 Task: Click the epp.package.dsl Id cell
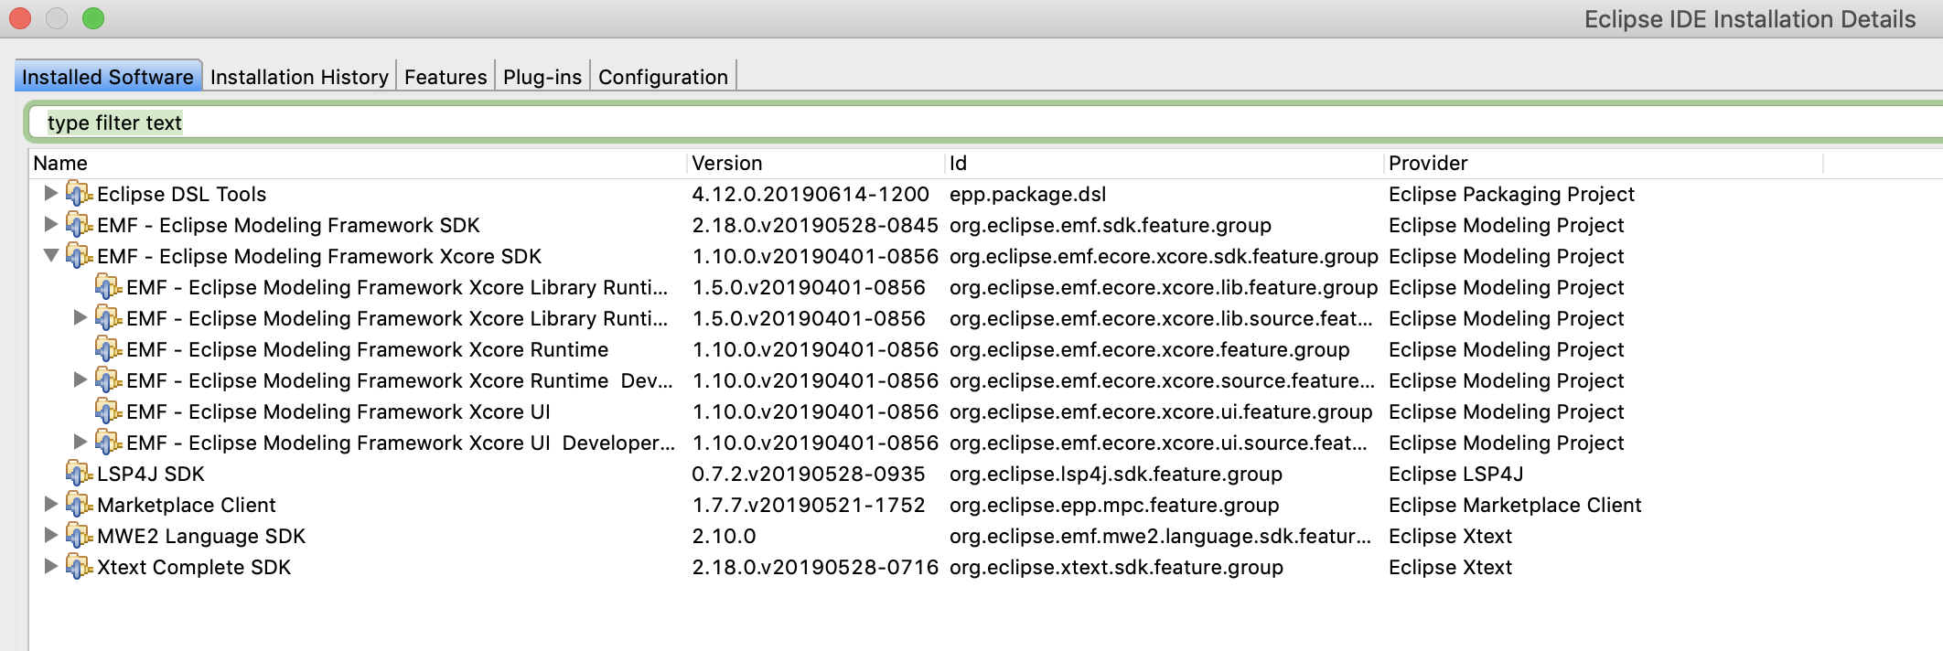coord(1028,194)
